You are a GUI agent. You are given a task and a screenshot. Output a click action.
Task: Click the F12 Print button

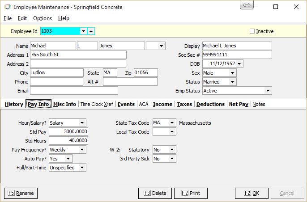191,193
